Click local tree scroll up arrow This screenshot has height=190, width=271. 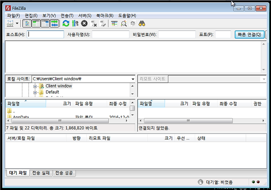(132, 86)
